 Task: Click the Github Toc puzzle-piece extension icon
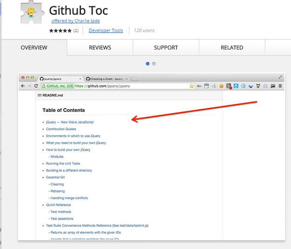tap(32, 12)
